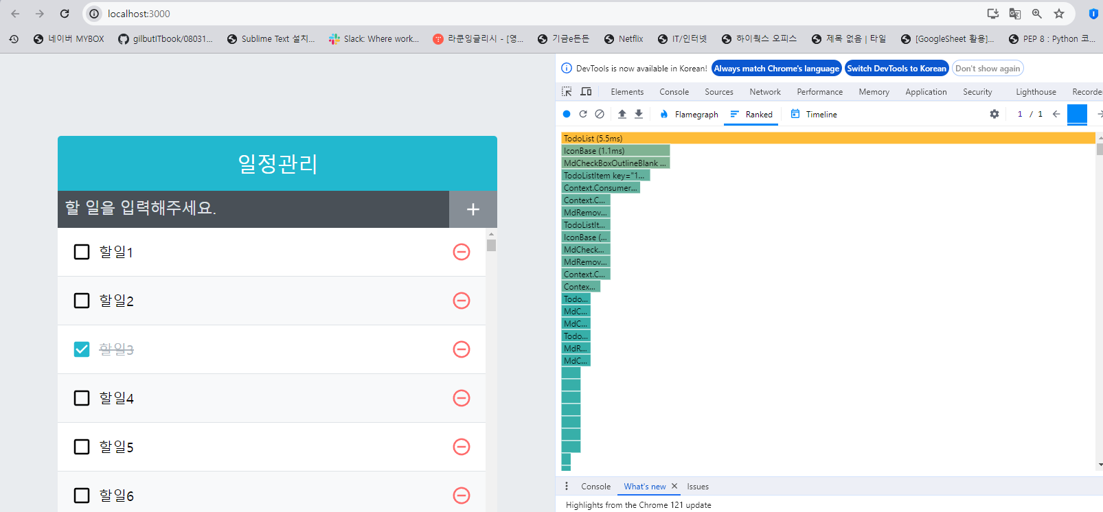
Task: Open the history bookmark icon
Action: [14, 39]
